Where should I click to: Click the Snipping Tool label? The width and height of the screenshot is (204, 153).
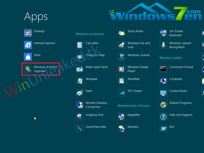pos(95,115)
